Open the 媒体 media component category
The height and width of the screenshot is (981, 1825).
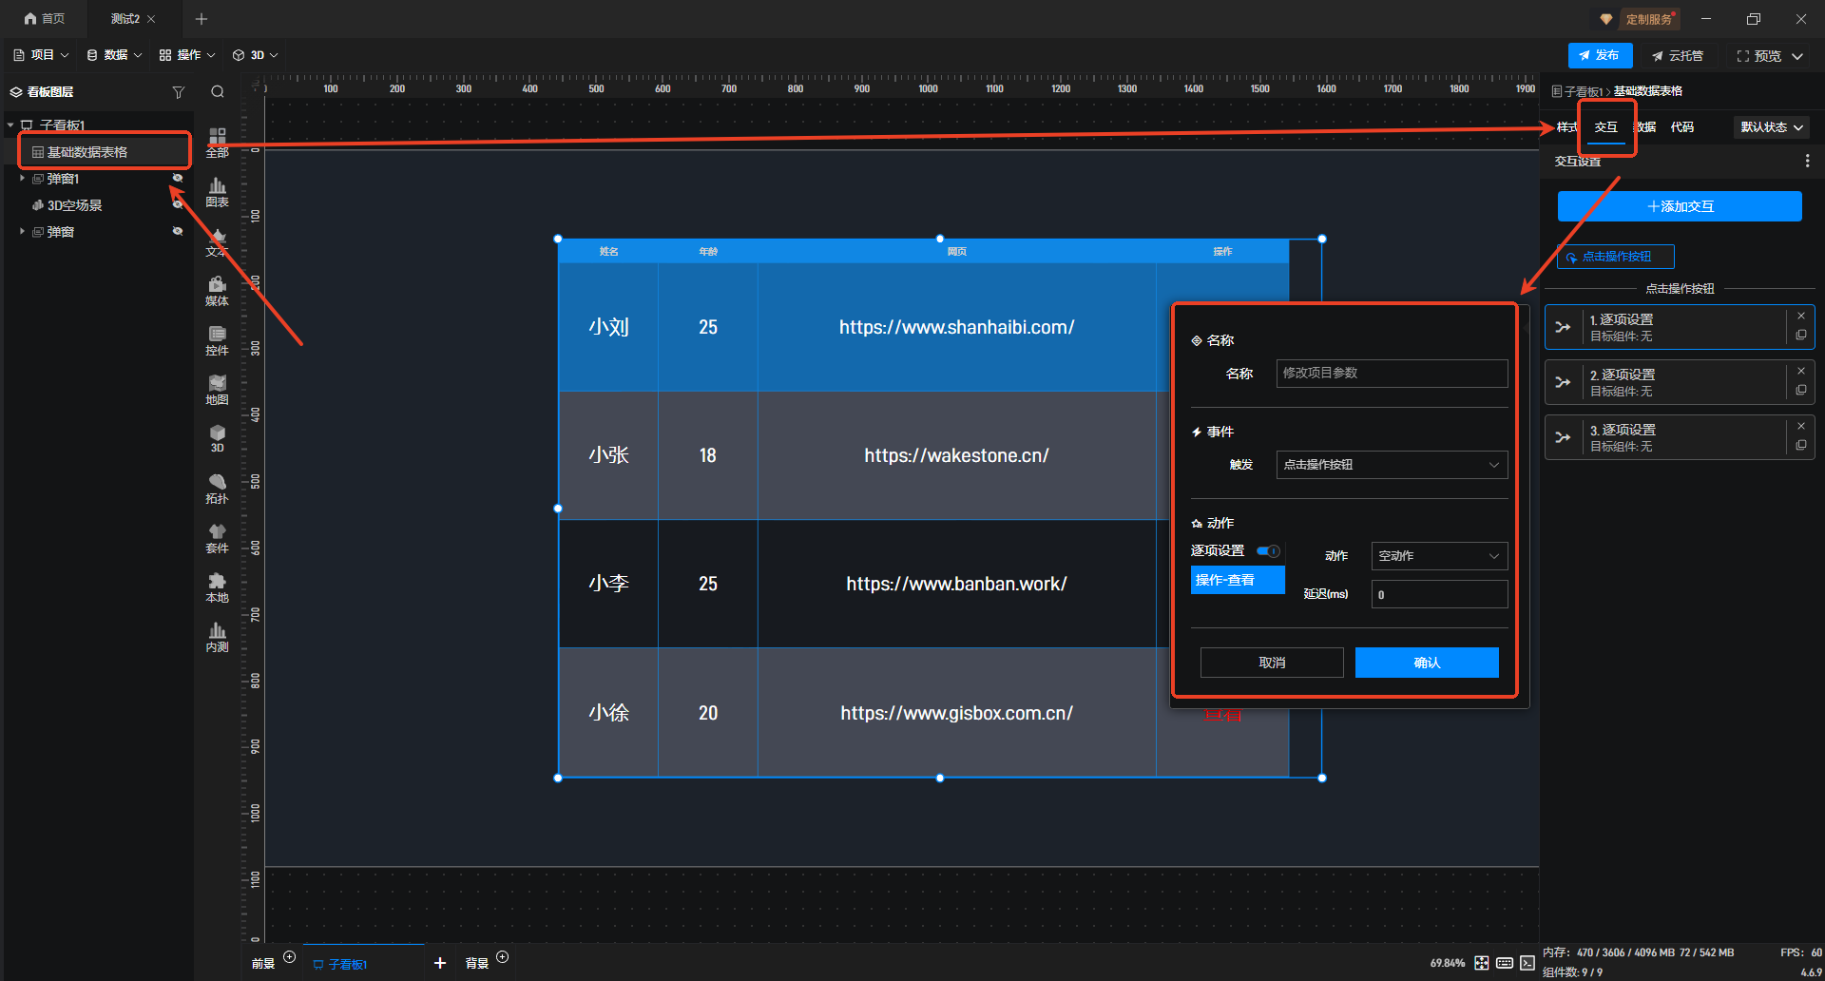pos(217,290)
